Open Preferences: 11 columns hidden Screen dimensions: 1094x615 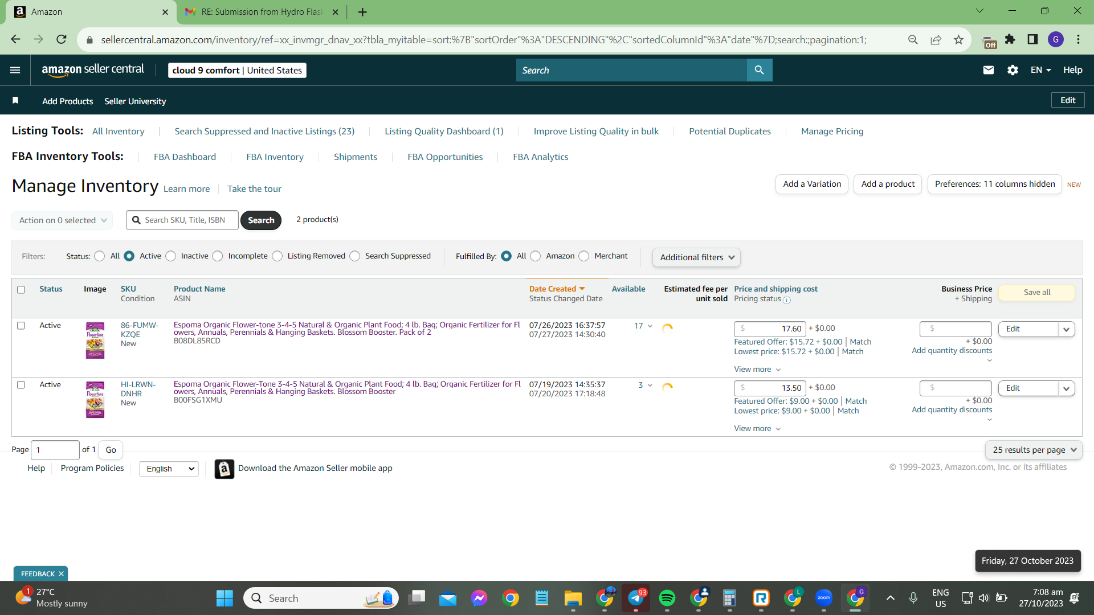pyautogui.click(x=995, y=184)
